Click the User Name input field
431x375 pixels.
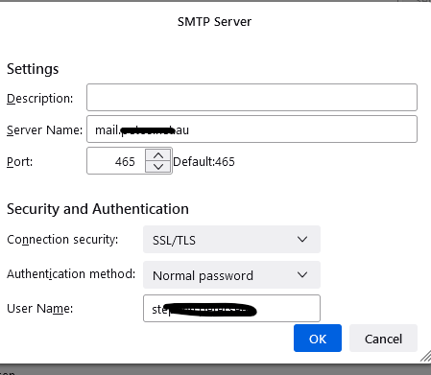tap(231, 309)
